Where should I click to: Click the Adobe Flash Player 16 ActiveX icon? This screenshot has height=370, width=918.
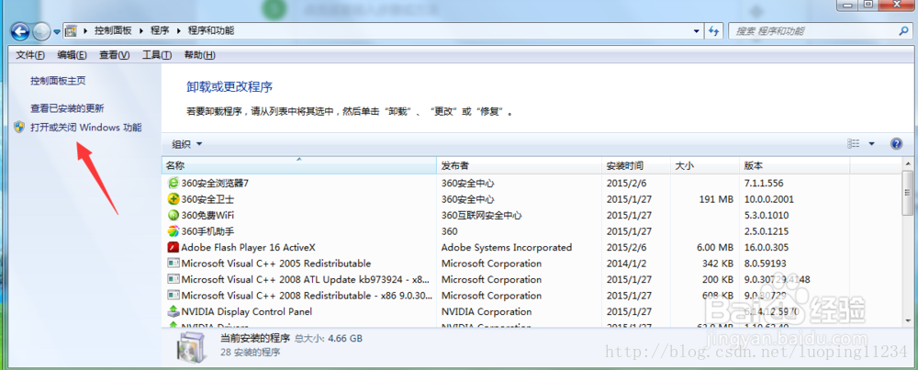(174, 248)
